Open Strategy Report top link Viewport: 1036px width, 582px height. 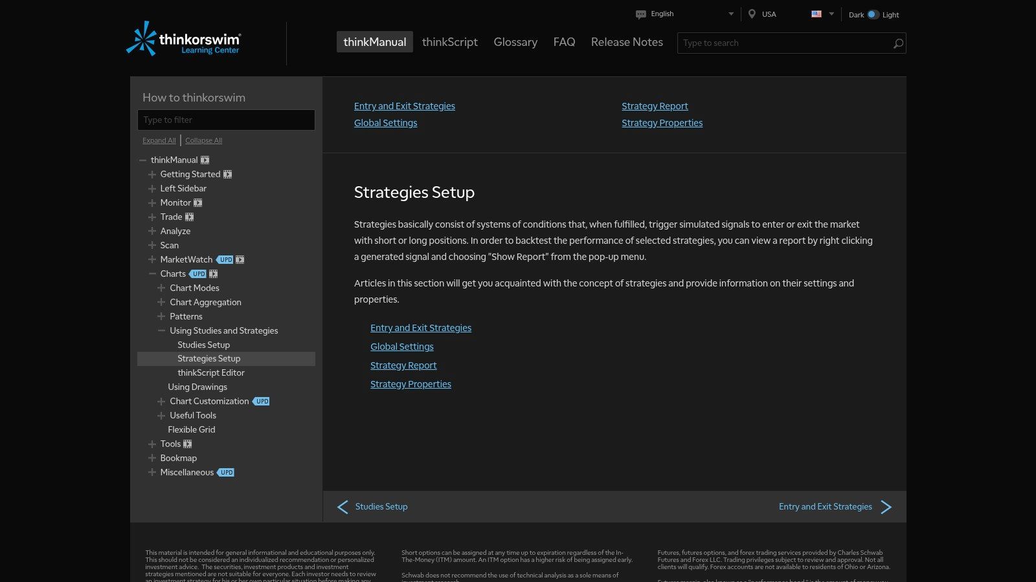655,106
